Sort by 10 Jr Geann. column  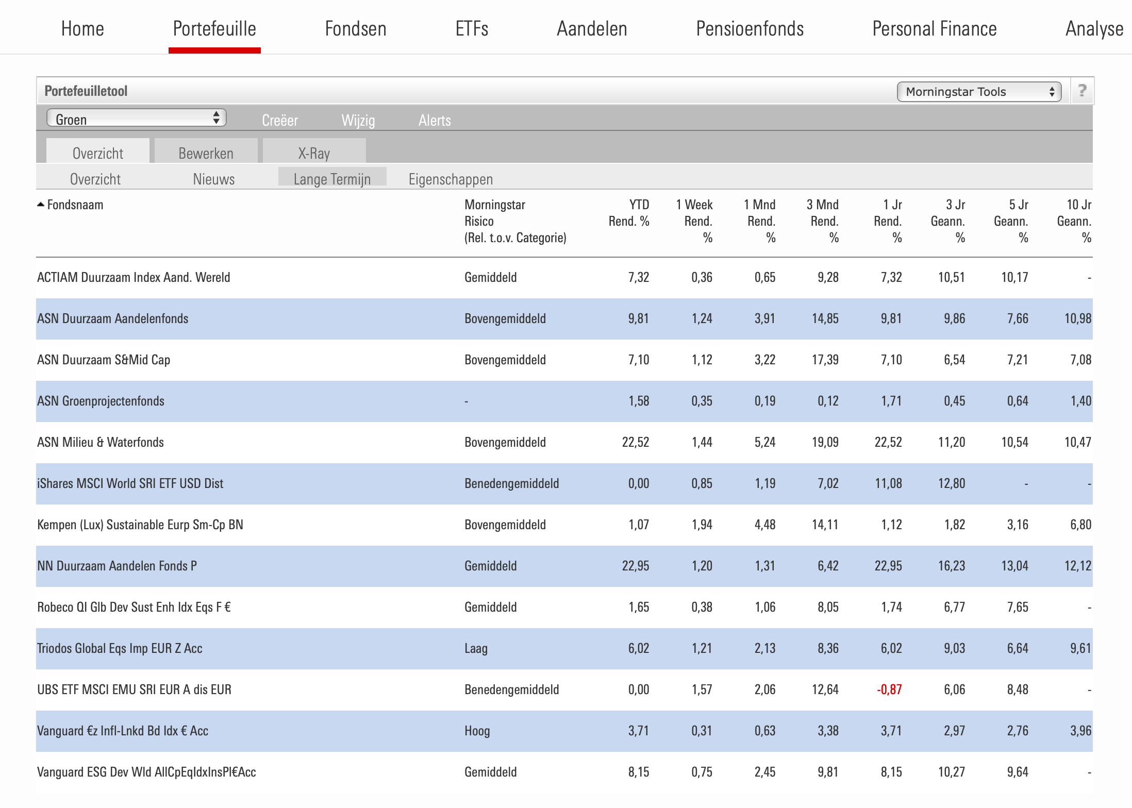tap(1074, 221)
